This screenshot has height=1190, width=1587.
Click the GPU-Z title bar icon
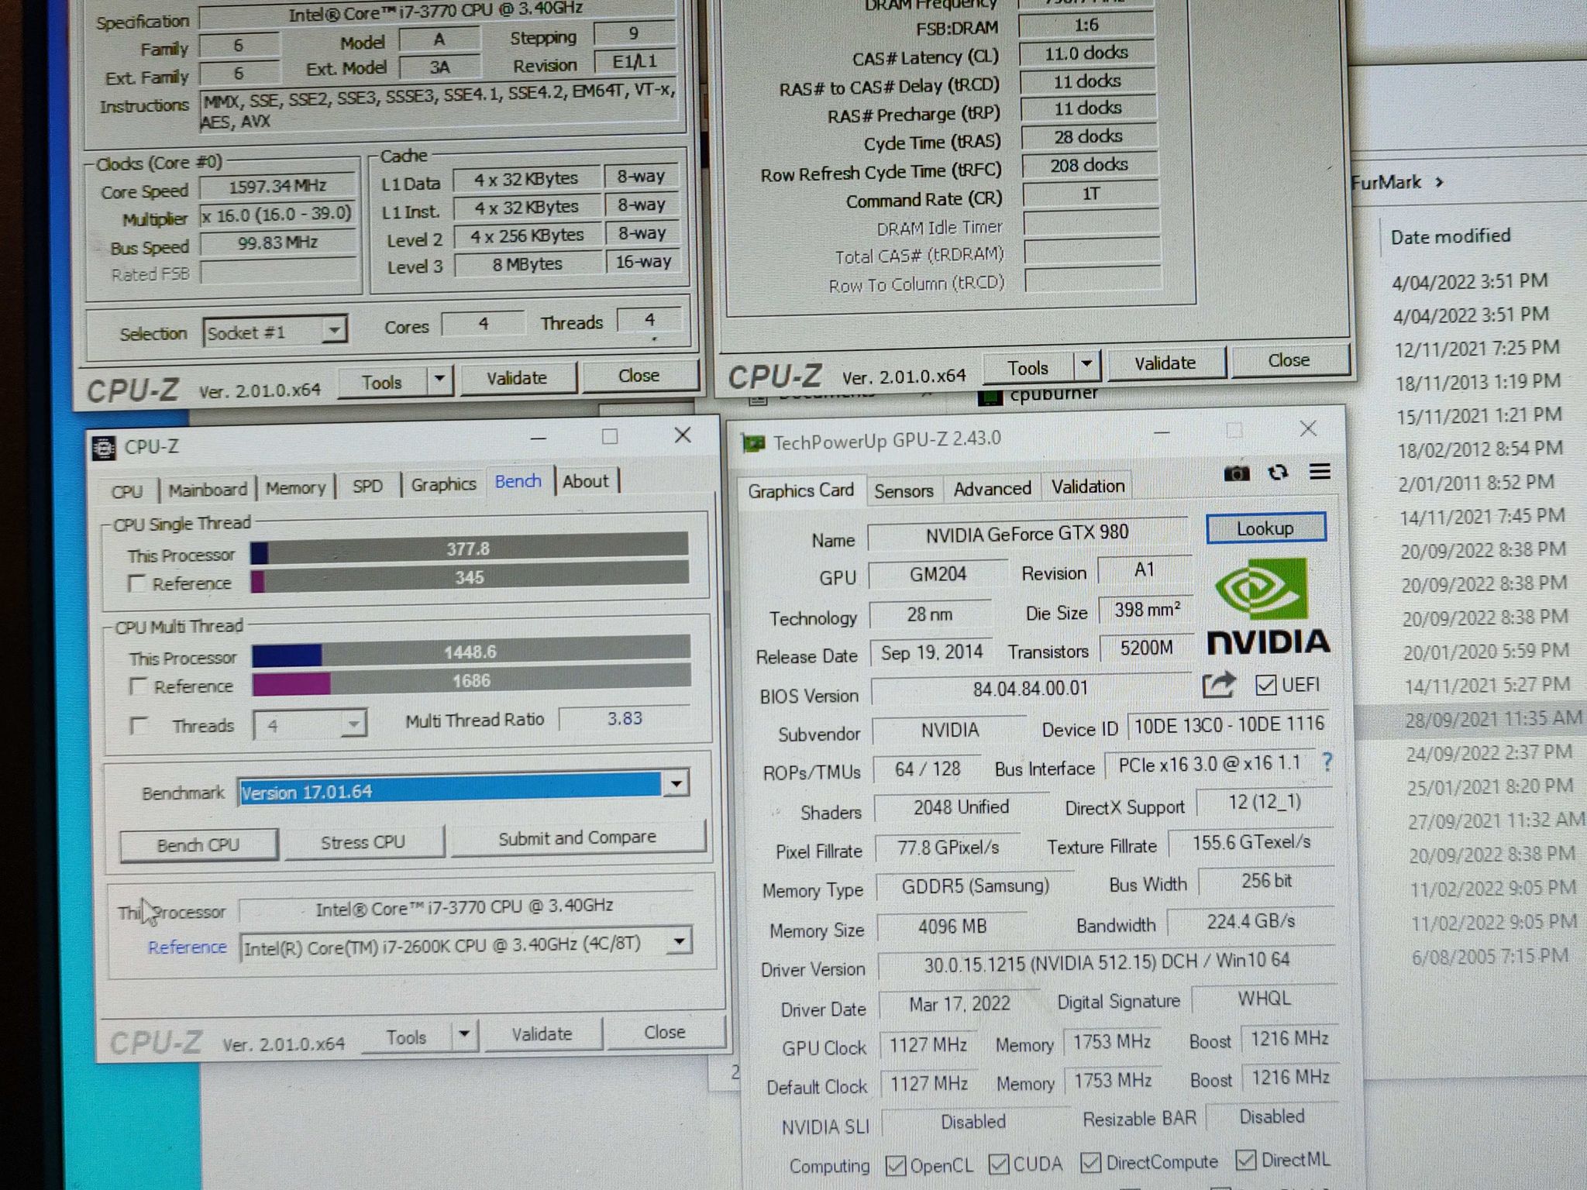click(752, 443)
